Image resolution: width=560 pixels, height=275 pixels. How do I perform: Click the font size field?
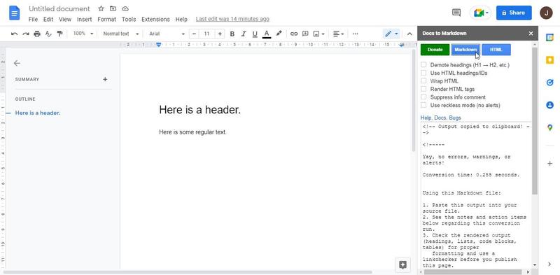coord(206,34)
